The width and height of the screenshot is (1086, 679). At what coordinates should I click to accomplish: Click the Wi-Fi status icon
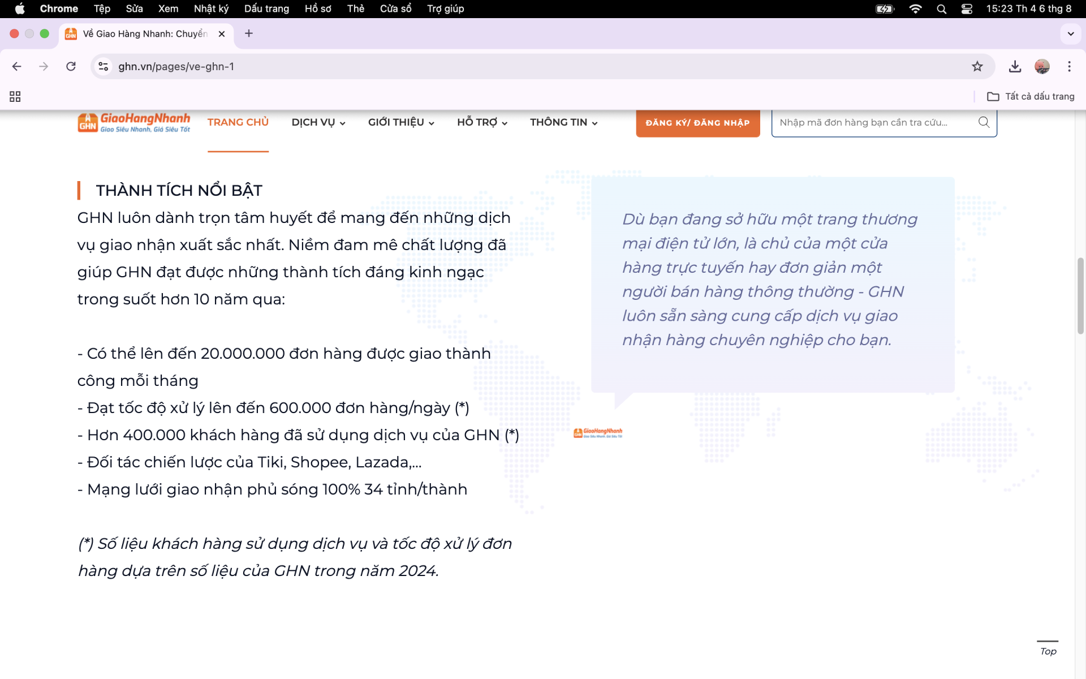click(x=915, y=8)
